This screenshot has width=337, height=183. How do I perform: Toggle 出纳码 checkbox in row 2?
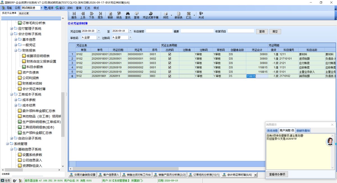pos(170,58)
